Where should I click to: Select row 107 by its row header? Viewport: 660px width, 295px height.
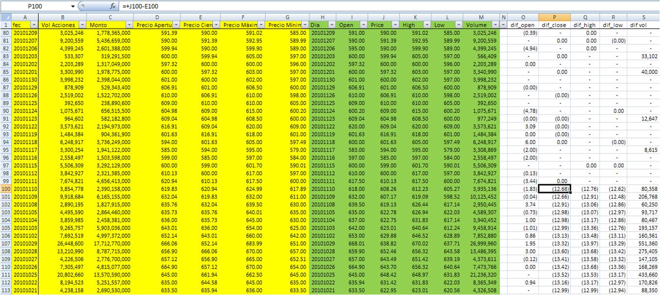click(x=6, y=243)
